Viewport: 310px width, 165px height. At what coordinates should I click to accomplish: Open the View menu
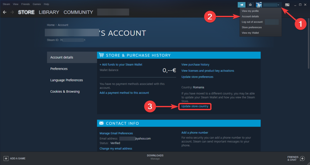15,4
